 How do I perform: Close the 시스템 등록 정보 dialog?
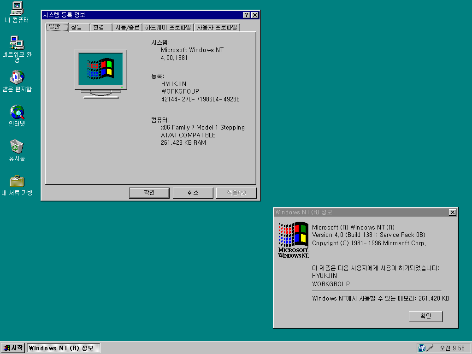254,15
